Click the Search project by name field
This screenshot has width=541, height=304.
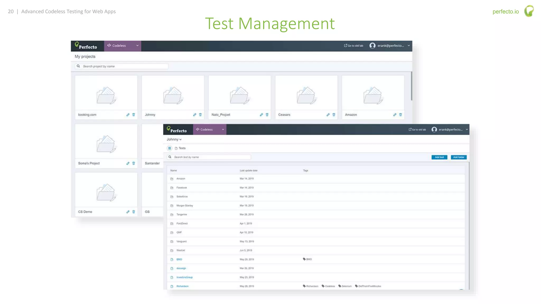pos(122,66)
